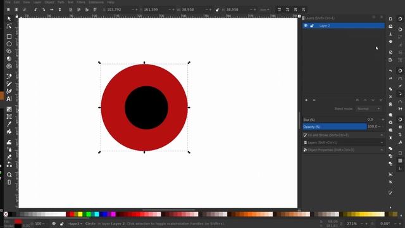This screenshot has height=228, width=405.
Task: Open the Object menu
Action: pos(49,2)
